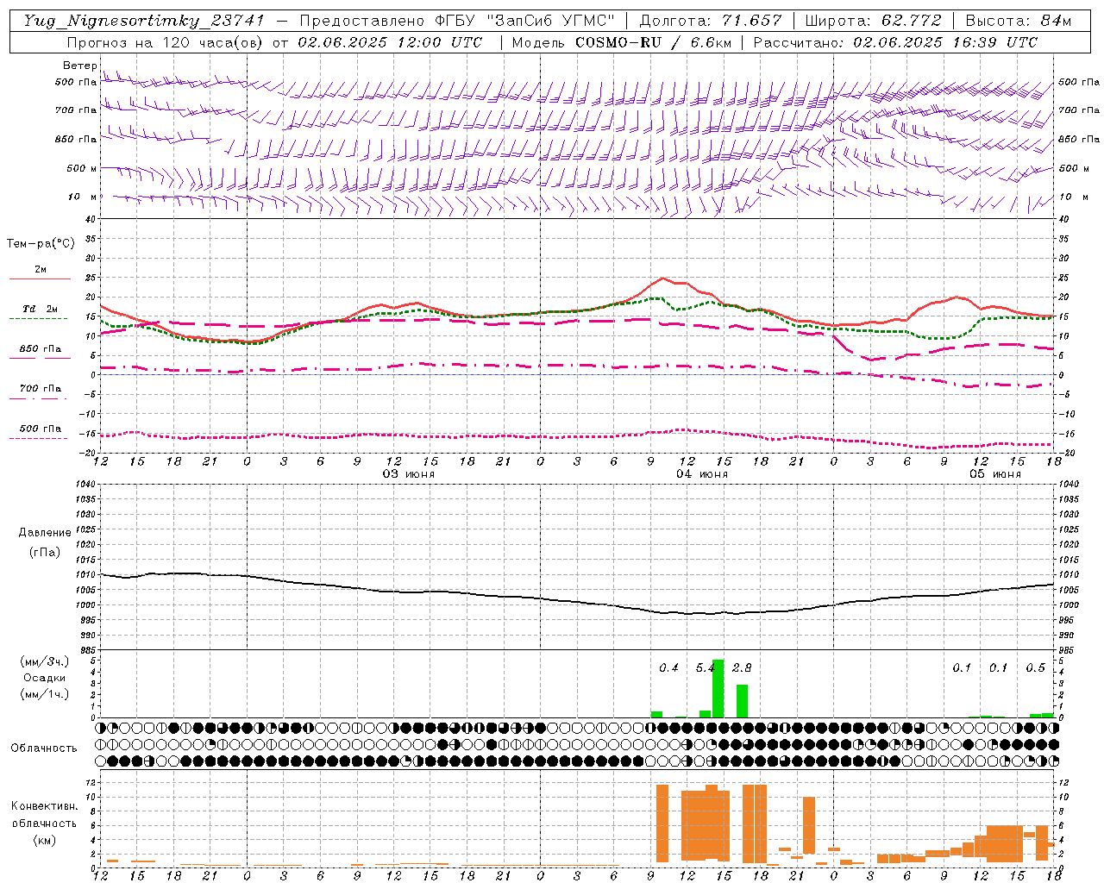
Task: Click the Рассчитано: 02.06.2025 16:39 UTC timestamp
Action: point(895,42)
